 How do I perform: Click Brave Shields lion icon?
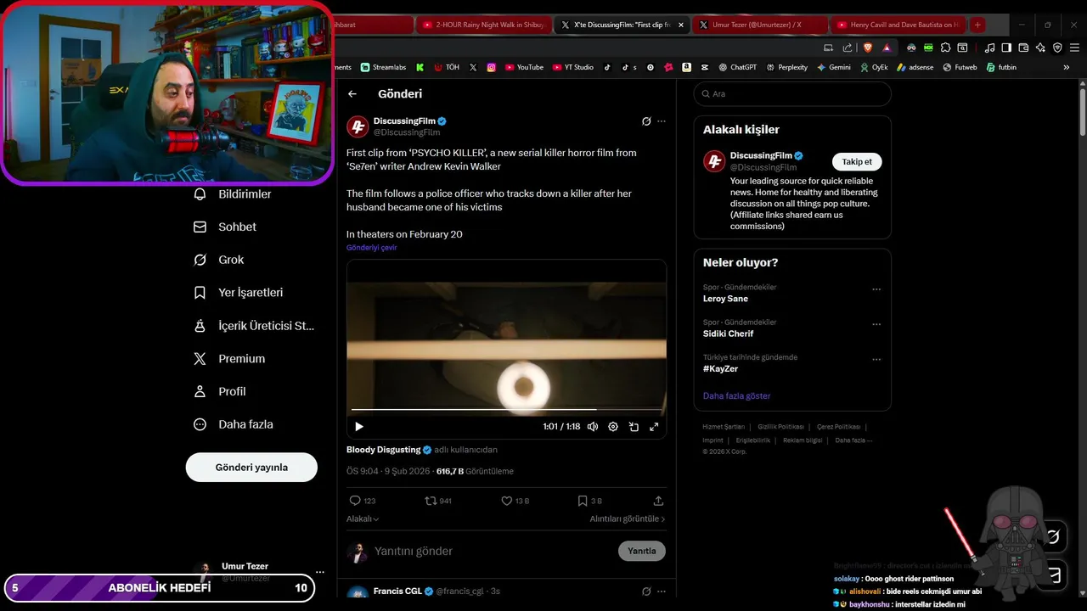pyautogui.click(x=867, y=48)
